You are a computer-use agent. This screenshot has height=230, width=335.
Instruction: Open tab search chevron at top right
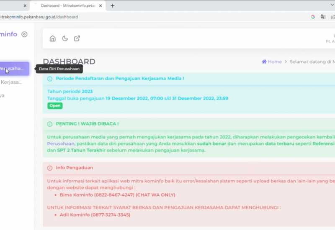click(332, 5)
